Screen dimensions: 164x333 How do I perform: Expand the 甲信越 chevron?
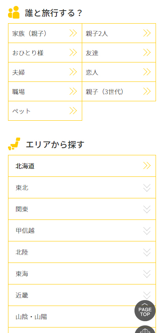pyautogui.click(x=147, y=230)
